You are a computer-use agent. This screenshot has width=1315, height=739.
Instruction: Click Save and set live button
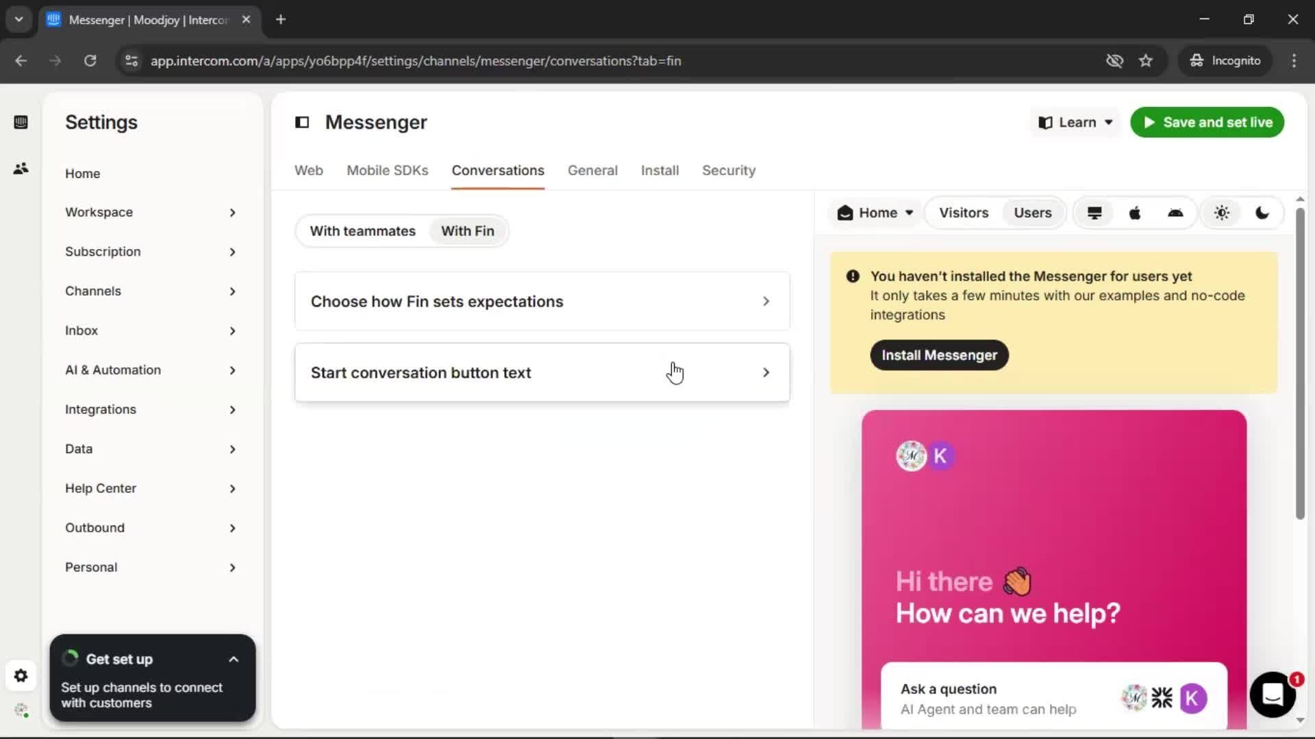(1207, 122)
